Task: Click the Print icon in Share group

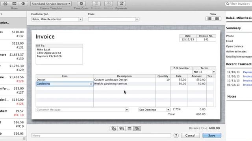Action: tap(5, 4)
